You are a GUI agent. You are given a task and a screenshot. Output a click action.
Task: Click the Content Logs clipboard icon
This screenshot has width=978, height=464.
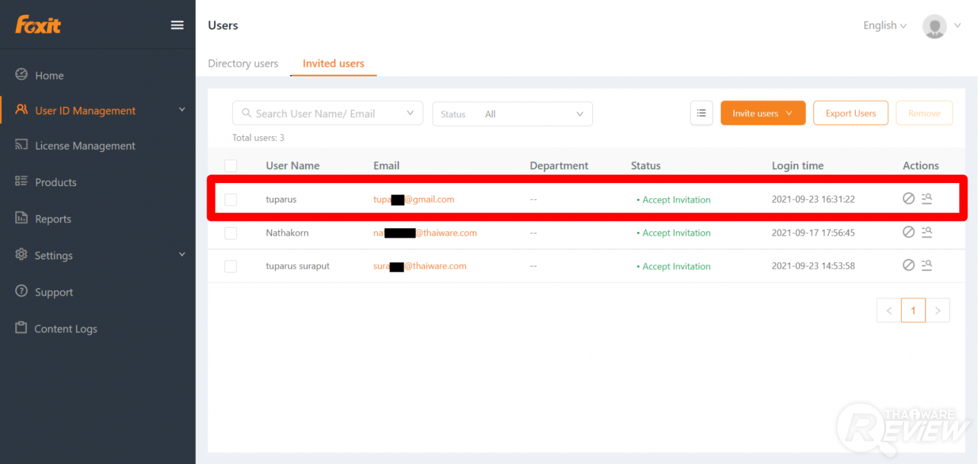coord(21,328)
